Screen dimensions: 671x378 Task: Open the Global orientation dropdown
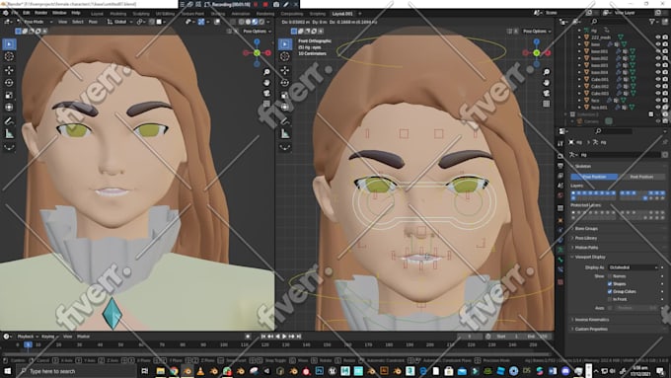pyautogui.click(x=119, y=22)
